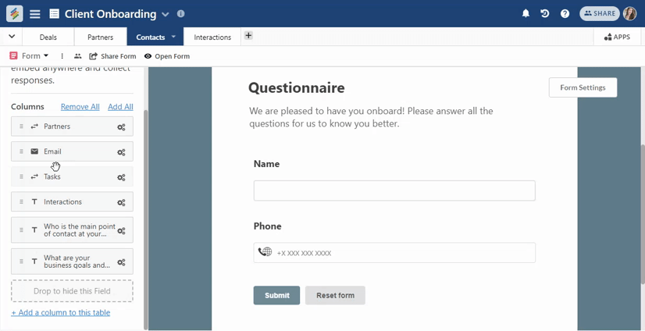The width and height of the screenshot is (645, 331).
Task: Open settings gear for Email column
Action: point(121,152)
